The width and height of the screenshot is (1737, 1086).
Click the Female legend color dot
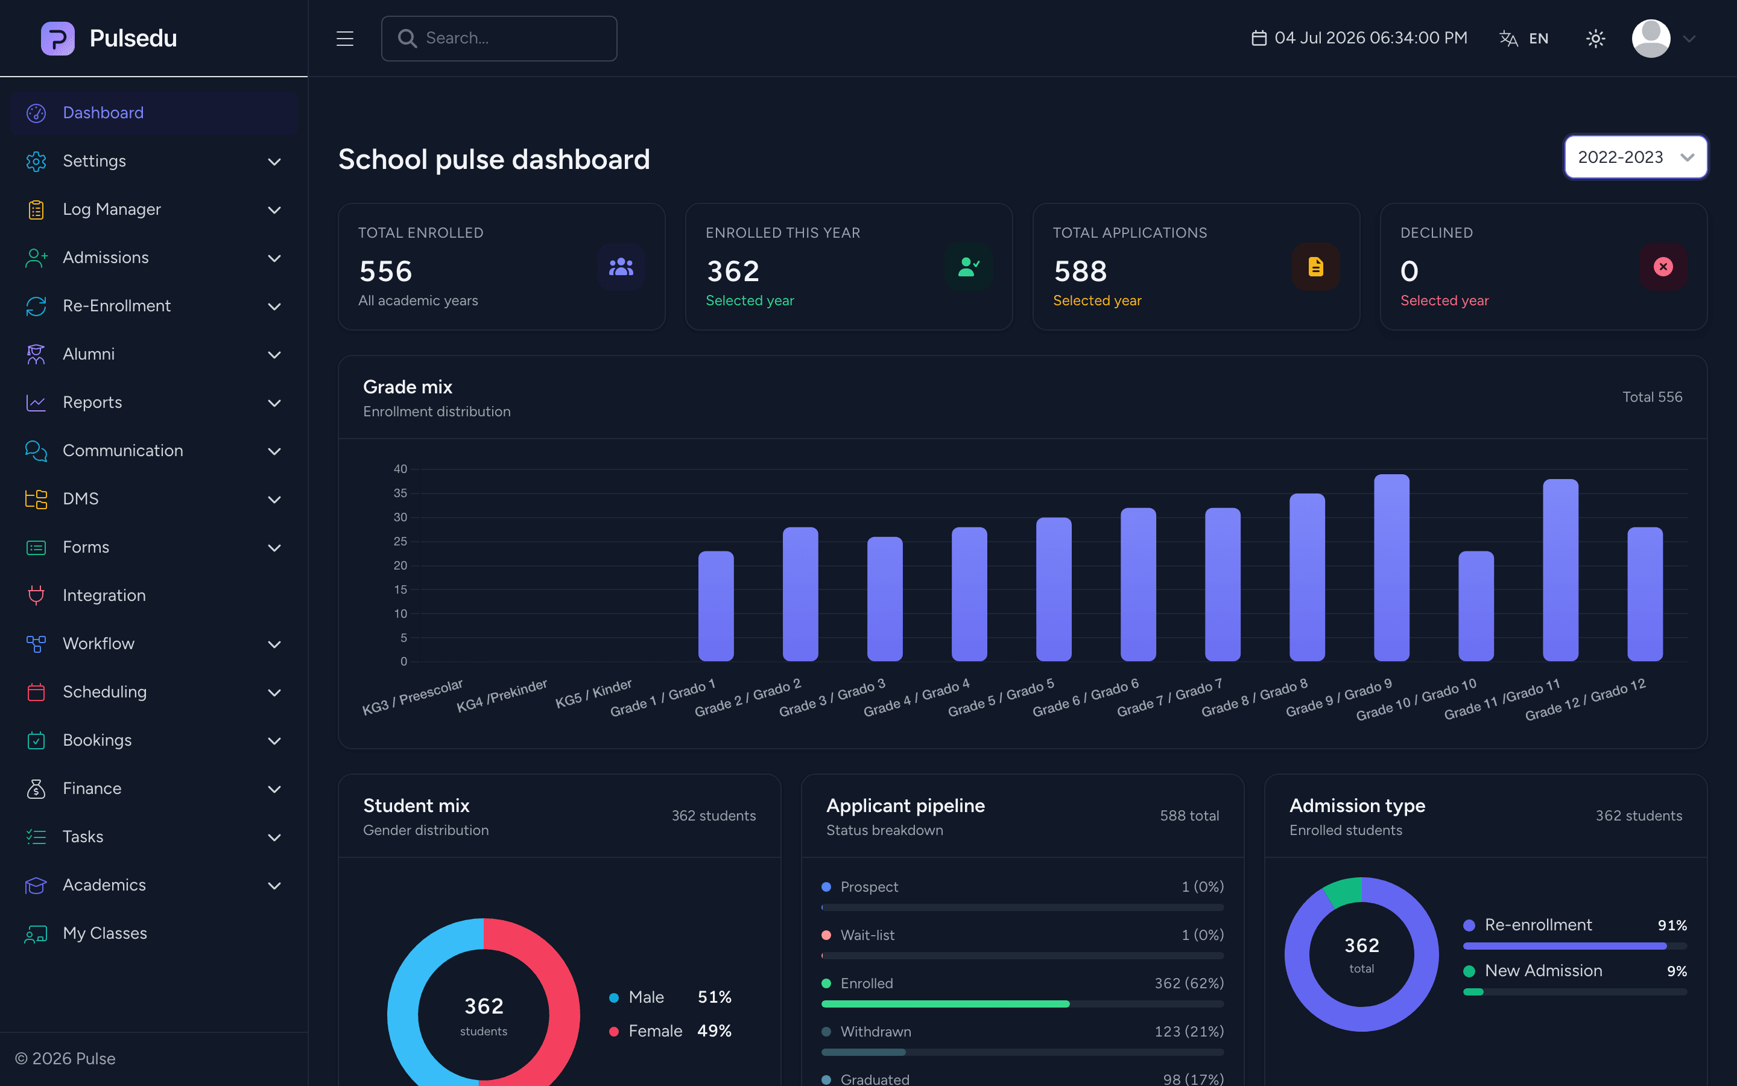[x=614, y=1032]
